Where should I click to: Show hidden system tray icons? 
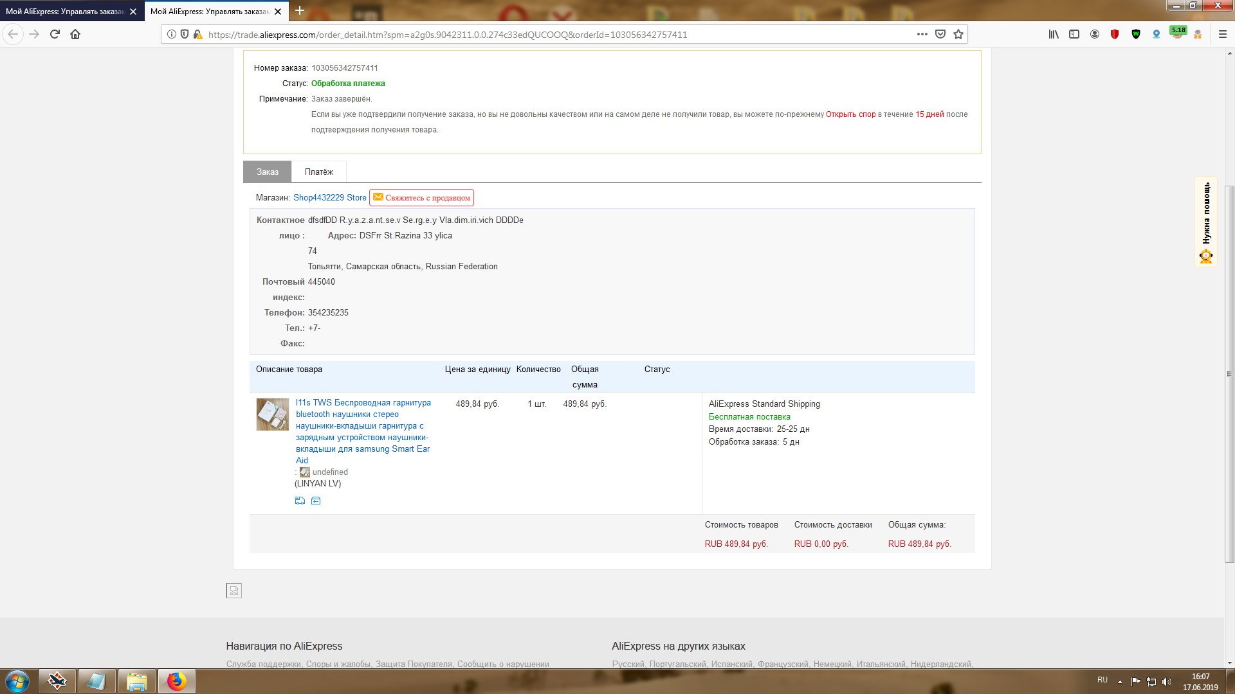(1120, 681)
